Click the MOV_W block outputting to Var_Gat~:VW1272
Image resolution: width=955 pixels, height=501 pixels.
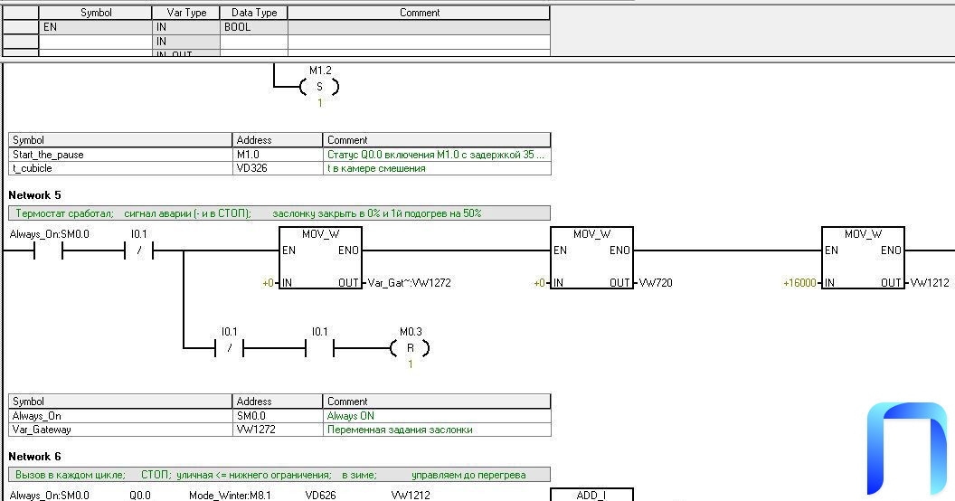(x=319, y=259)
